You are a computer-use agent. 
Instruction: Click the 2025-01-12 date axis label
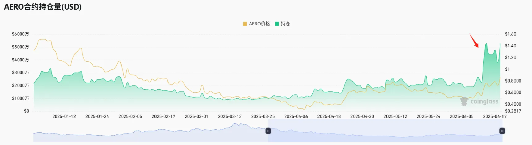(64, 116)
